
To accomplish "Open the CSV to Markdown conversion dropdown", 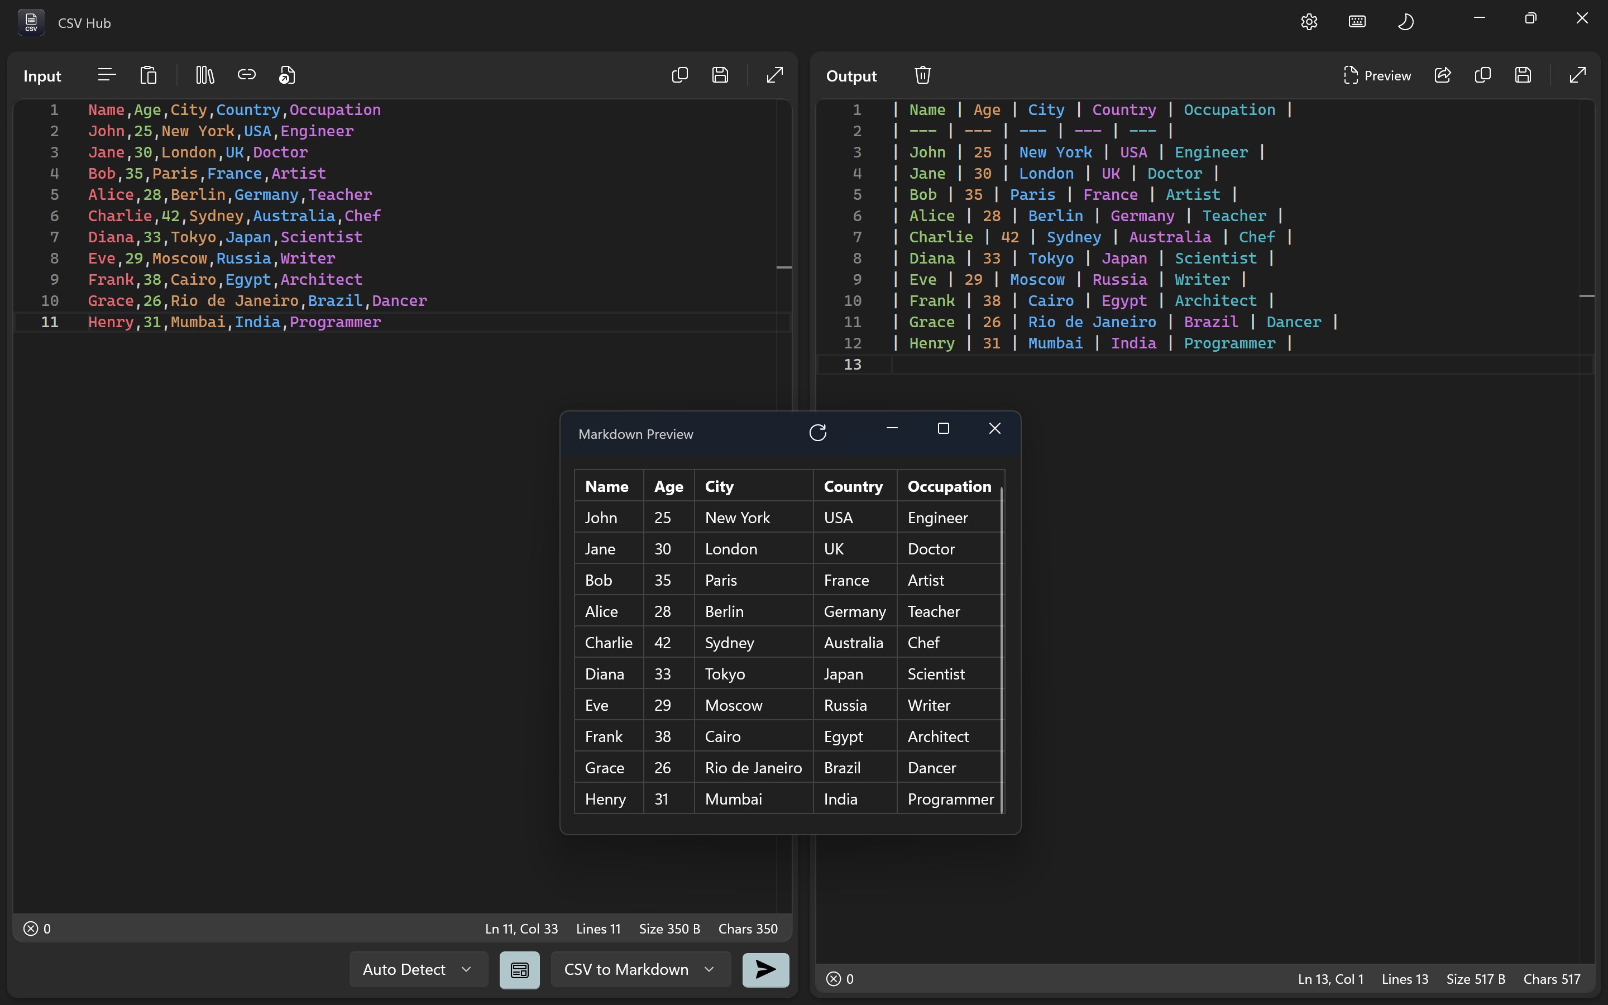I will point(639,970).
